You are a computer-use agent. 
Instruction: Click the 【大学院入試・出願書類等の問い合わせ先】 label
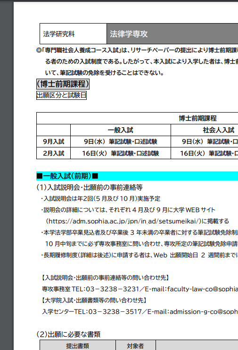[x=94, y=300]
